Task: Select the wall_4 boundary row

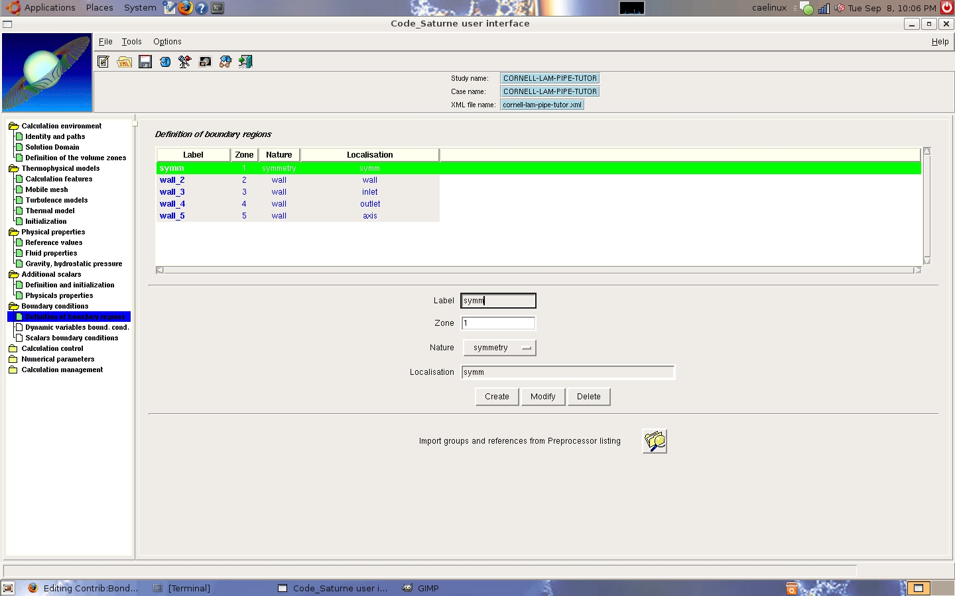Action: point(298,204)
